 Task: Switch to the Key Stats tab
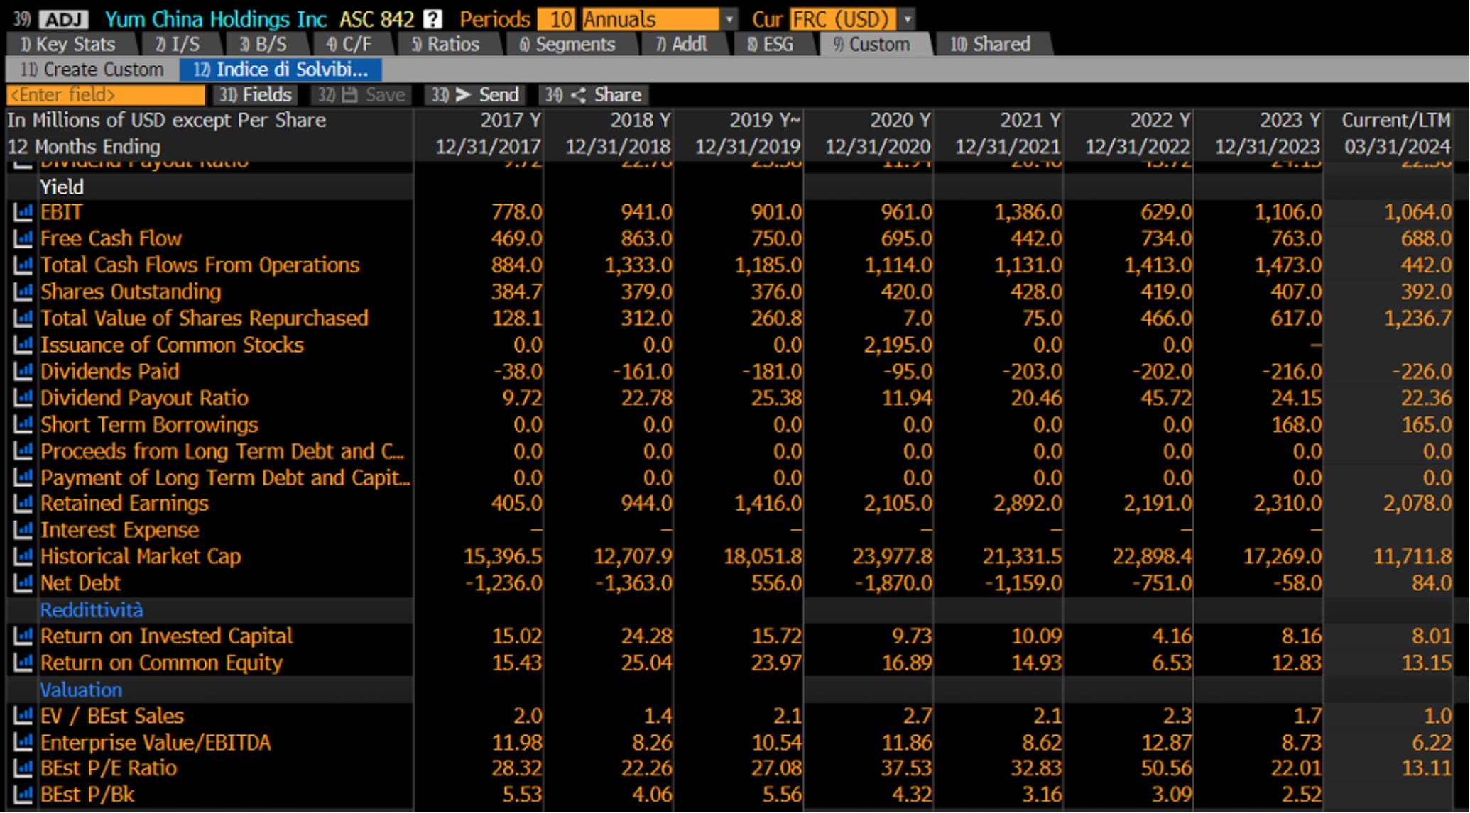coord(68,45)
